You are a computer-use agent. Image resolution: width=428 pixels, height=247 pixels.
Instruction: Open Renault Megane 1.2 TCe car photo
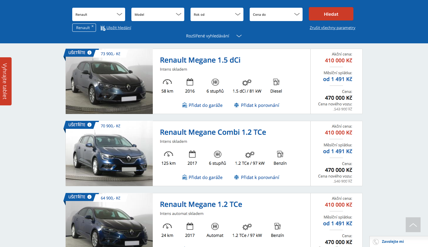pos(109,220)
